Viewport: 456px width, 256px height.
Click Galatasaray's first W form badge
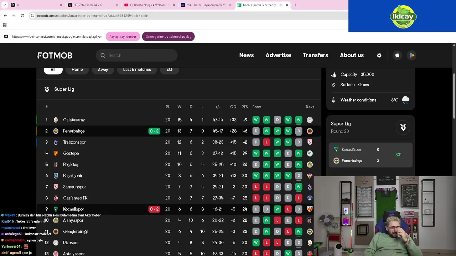256,120
